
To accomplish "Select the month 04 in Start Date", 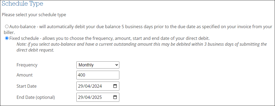I will point(88,86).
